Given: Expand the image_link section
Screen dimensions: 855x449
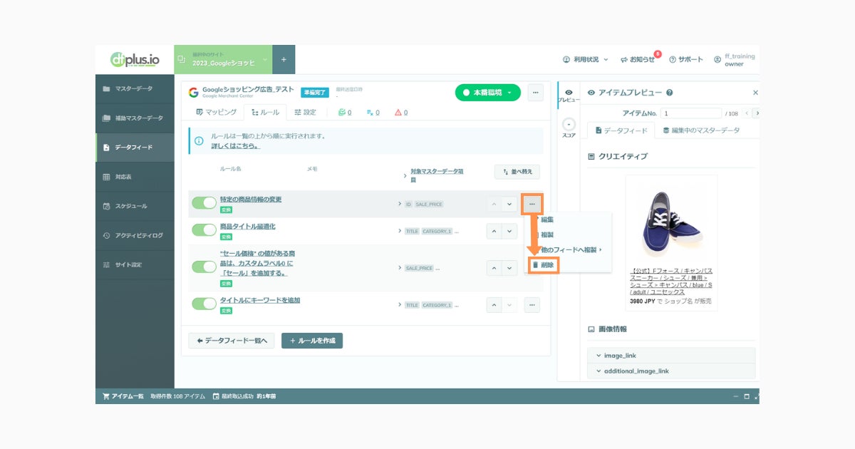Looking at the screenshot, I should [671, 356].
